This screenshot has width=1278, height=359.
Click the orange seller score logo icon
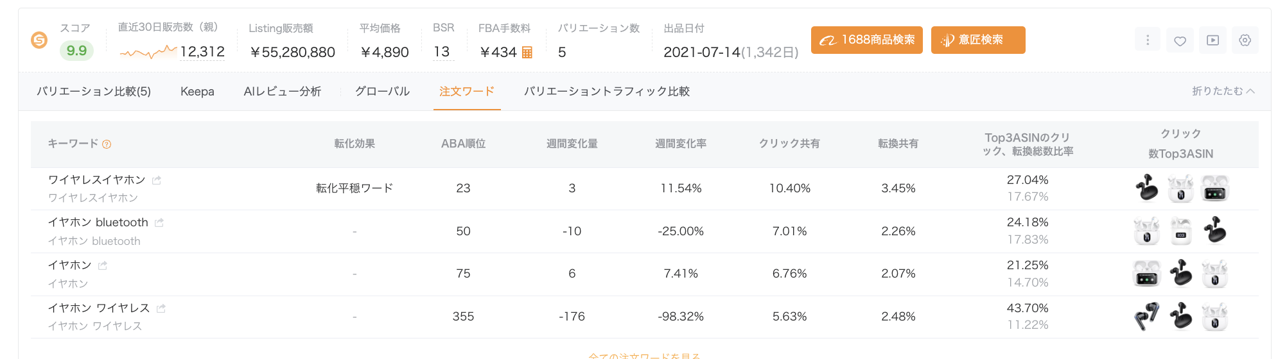tap(39, 40)
